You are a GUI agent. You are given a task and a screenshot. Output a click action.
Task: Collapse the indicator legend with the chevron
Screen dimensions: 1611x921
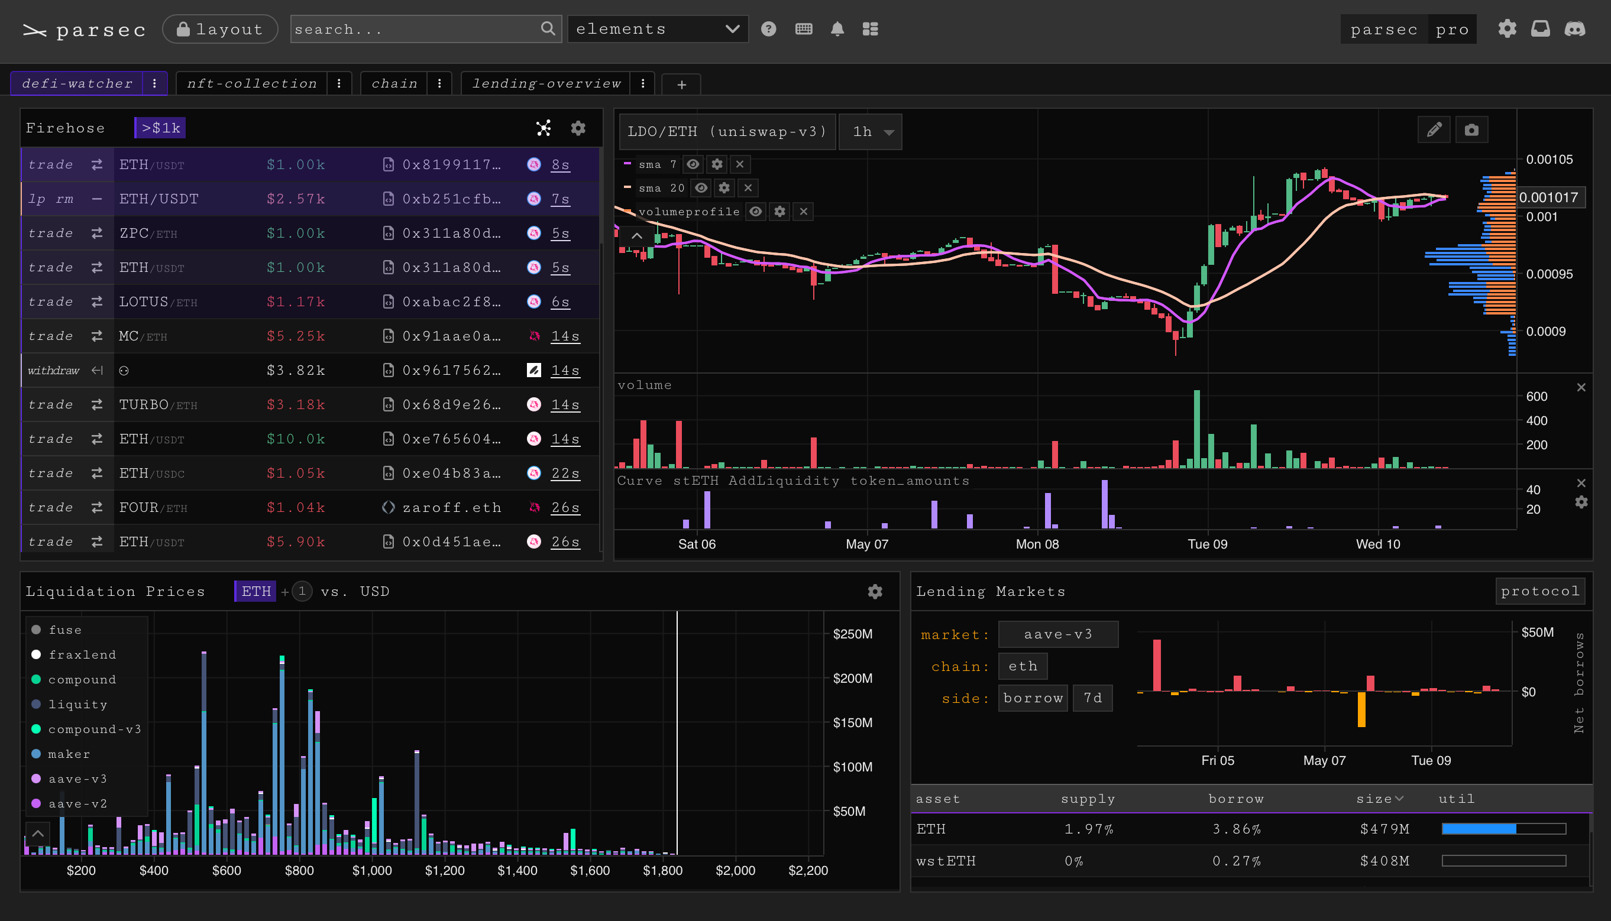637,235
